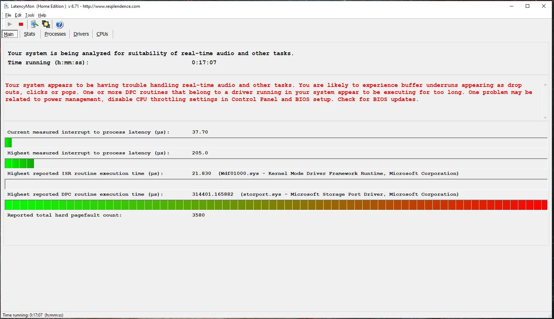This screenshot has width=554, height=319.
Task: Click the 'Current measured interrupt to process latency' label
Action: [88, 132]
